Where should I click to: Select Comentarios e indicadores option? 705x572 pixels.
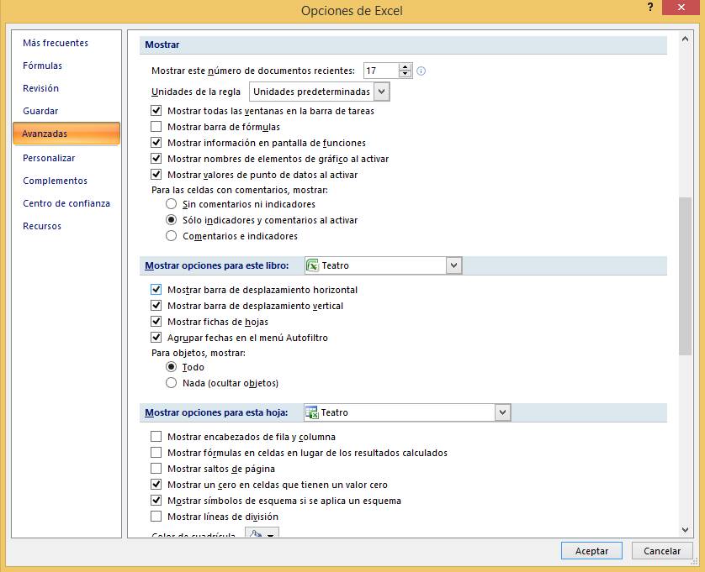171,236
